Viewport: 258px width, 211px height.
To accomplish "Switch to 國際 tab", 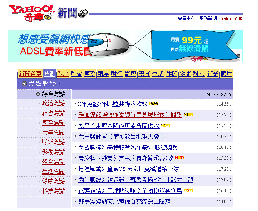I will 90,74.
